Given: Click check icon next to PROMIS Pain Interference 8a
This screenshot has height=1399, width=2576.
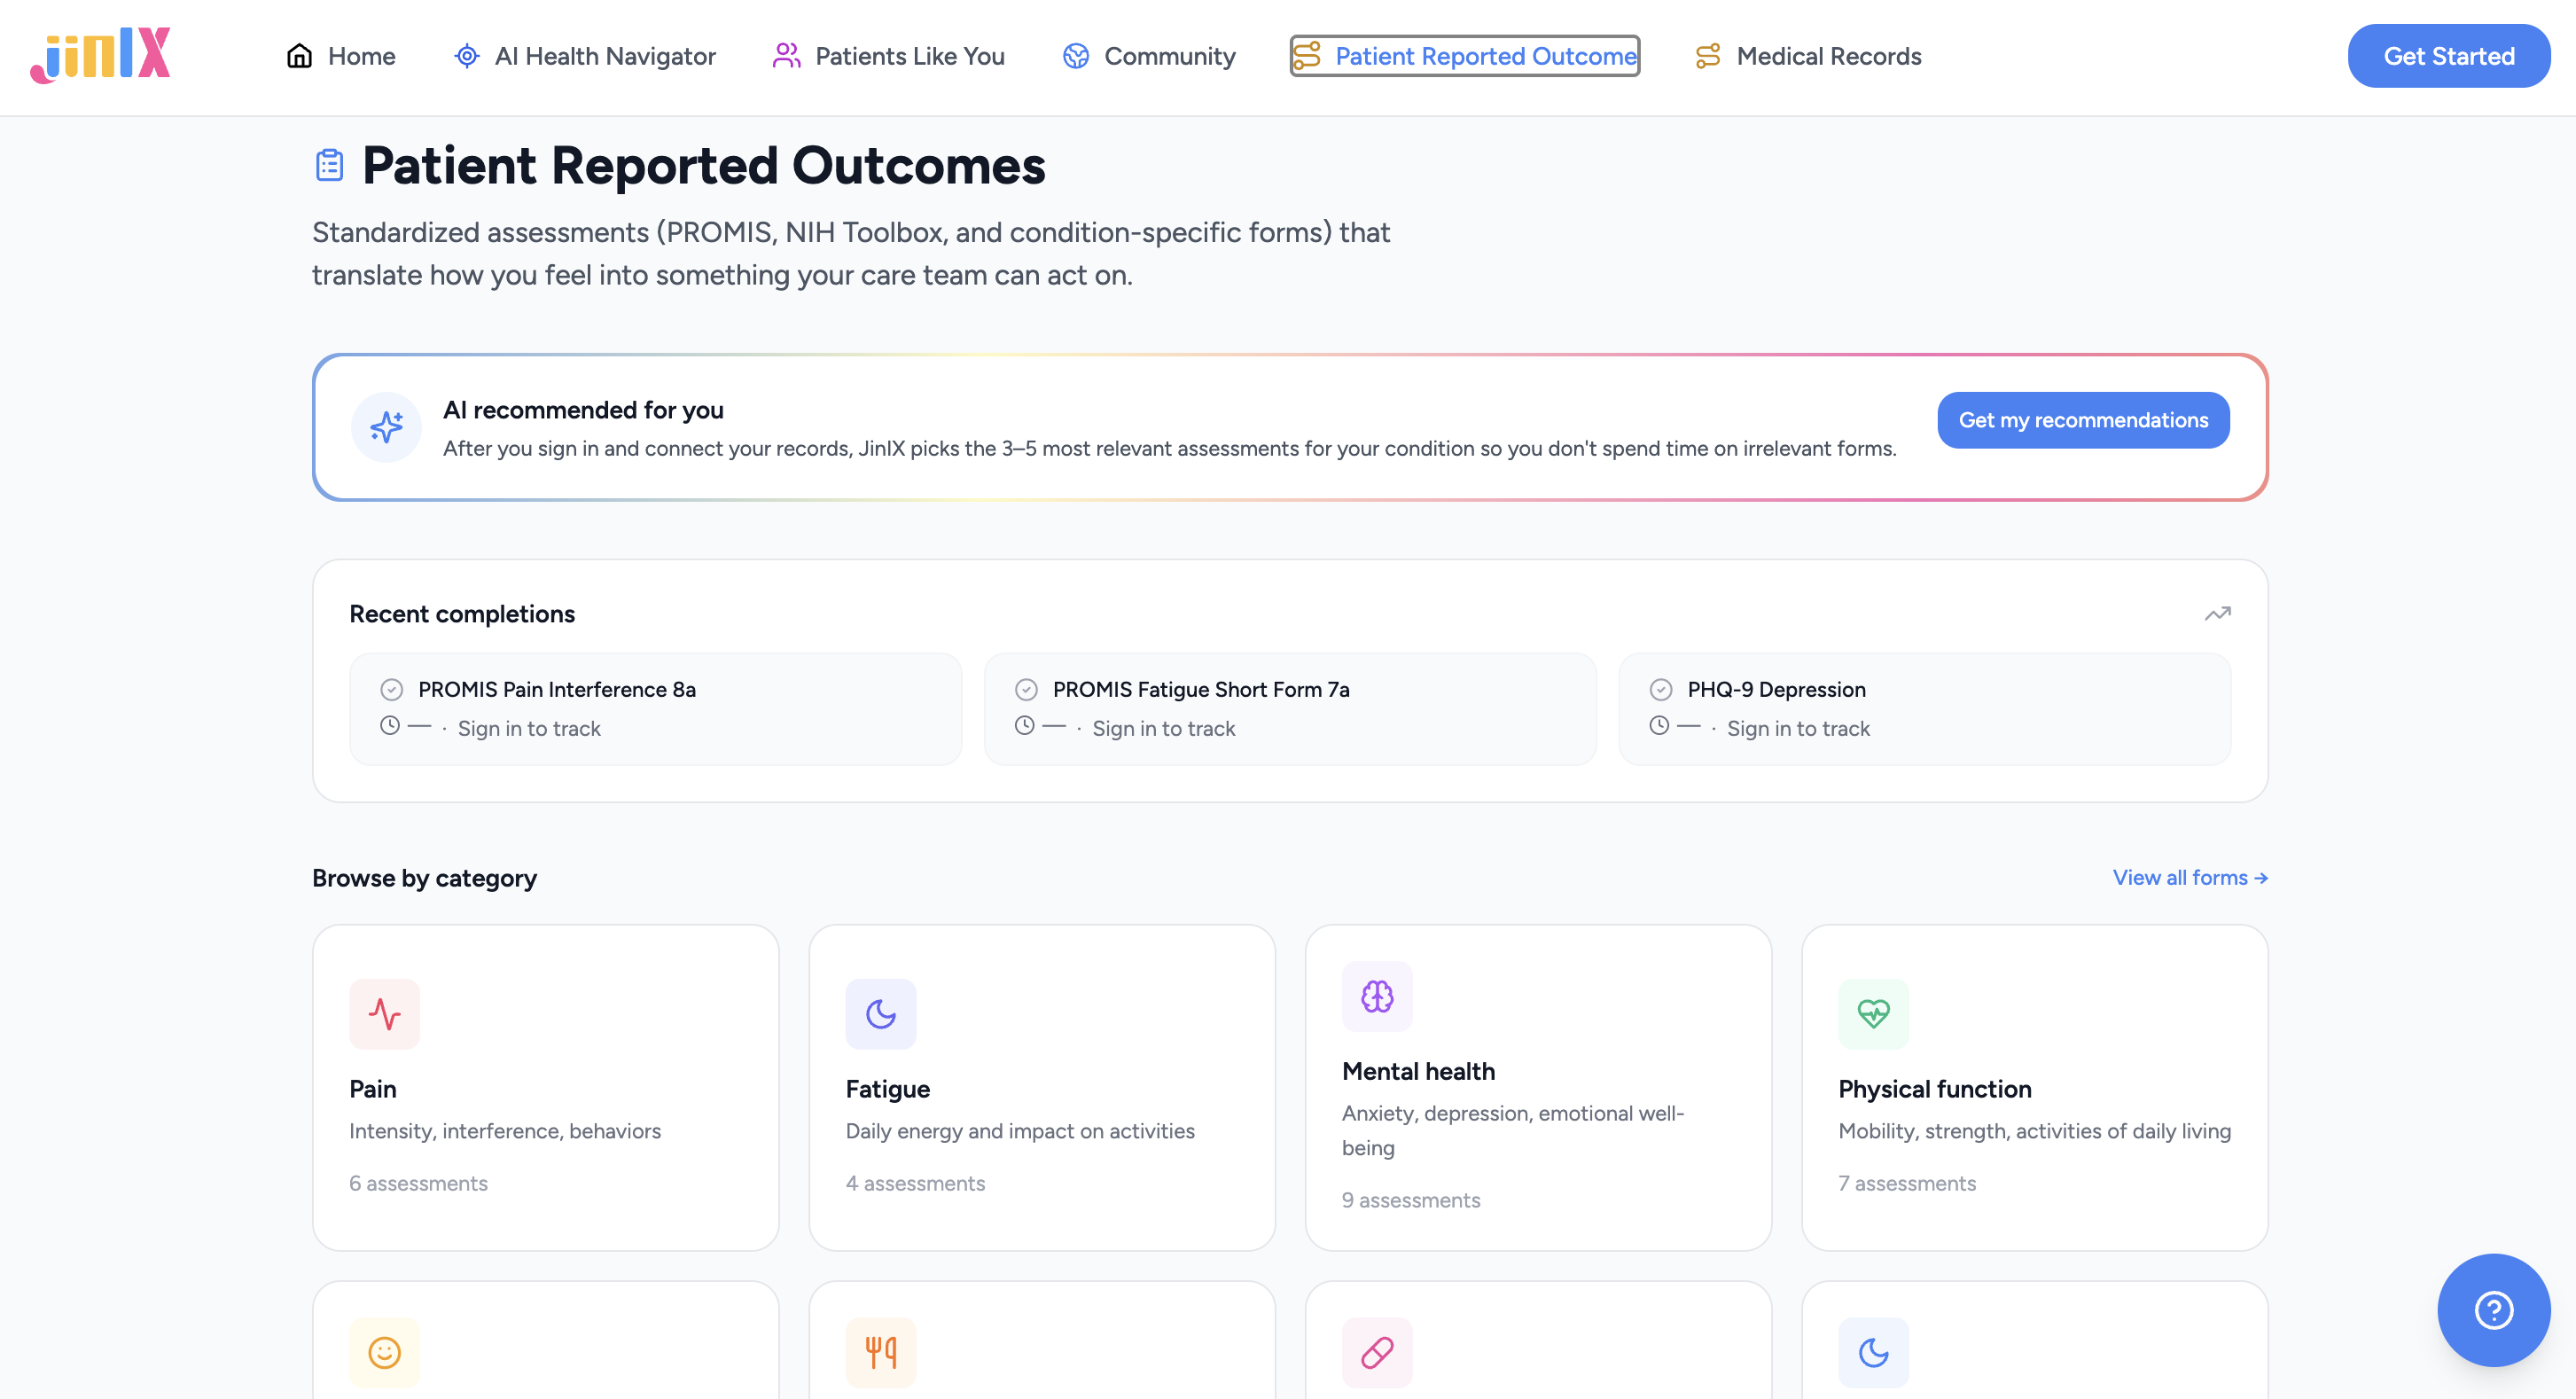Looking at the screenshot, I should (x=391, y=689).
